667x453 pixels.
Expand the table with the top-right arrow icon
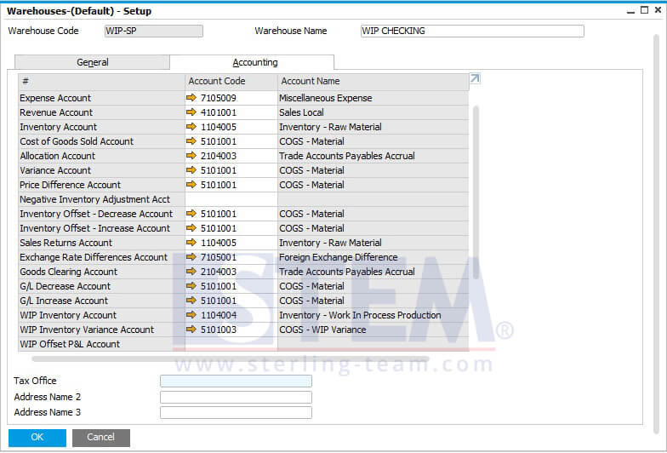475,78
